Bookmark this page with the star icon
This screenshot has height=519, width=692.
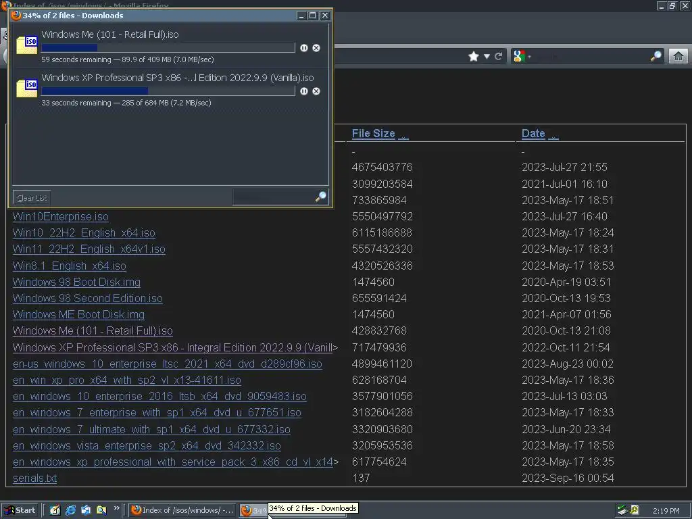coord(474,57)
